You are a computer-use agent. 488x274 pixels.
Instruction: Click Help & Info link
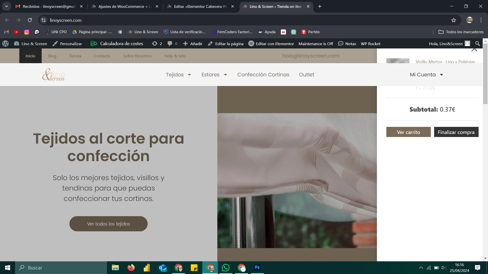coord(175,56)
